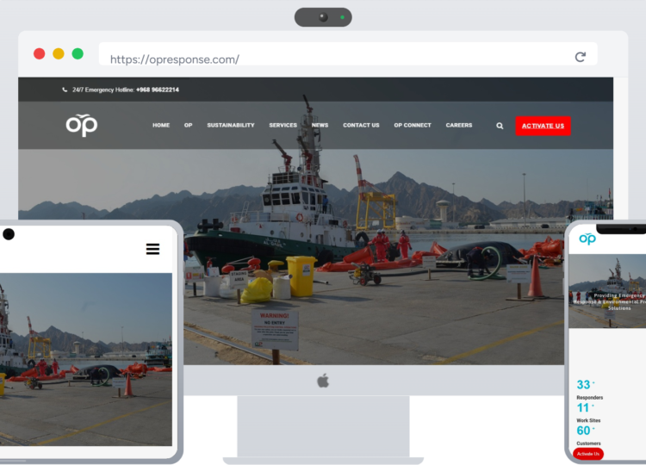Click the OP logo in the desktop header
646x465 pixels.
pos(82,125)
